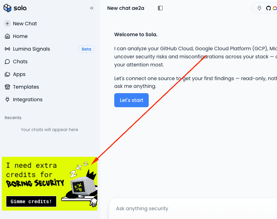Click the Sola cube logo
This screenshot has height=219, width=277.
coord(7,8)
